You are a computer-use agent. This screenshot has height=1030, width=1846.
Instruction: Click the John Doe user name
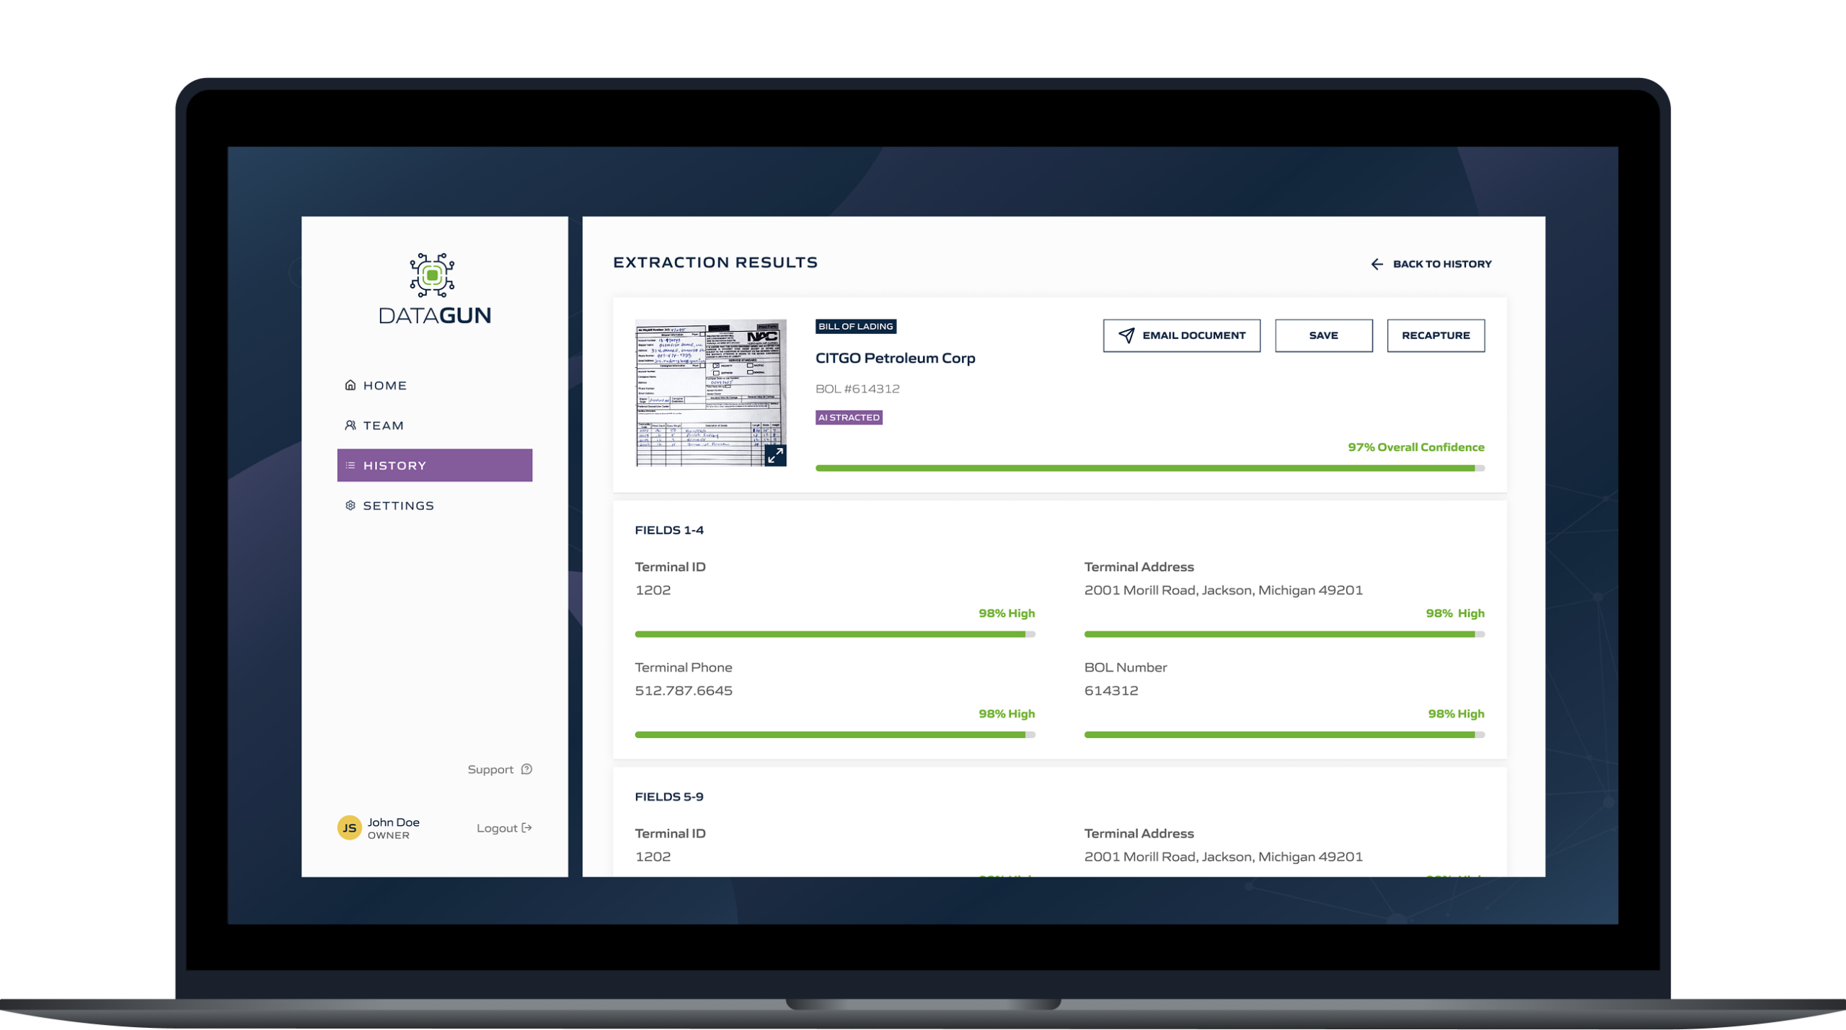pos(394,822)
